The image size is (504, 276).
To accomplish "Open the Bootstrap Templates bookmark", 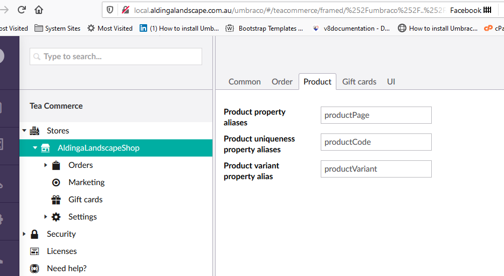I will click(264, 28).
